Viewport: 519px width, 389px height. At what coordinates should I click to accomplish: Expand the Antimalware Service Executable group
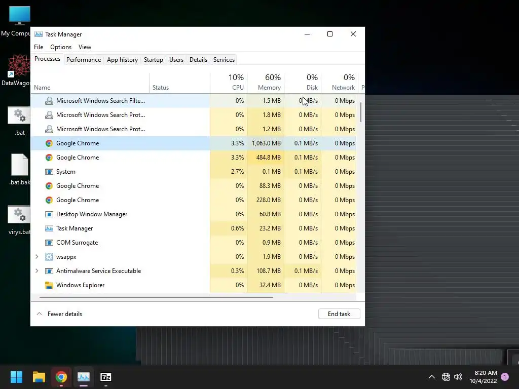click(x=36, y=271)
